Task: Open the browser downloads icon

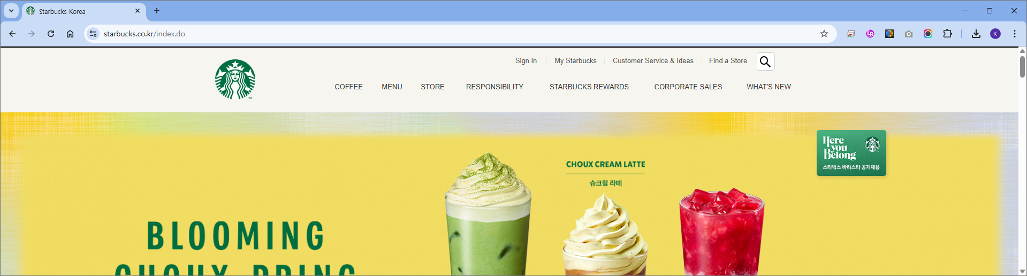Action: point(976,34)
